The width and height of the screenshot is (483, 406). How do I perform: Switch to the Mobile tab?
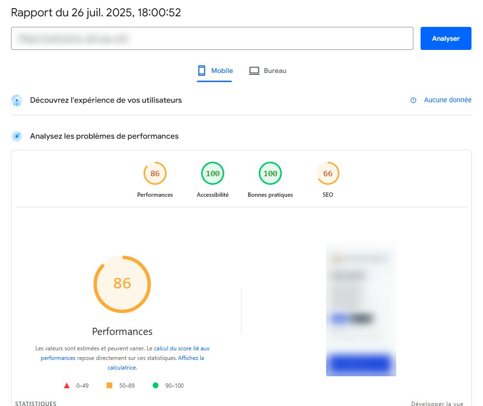tap(215, 71)
